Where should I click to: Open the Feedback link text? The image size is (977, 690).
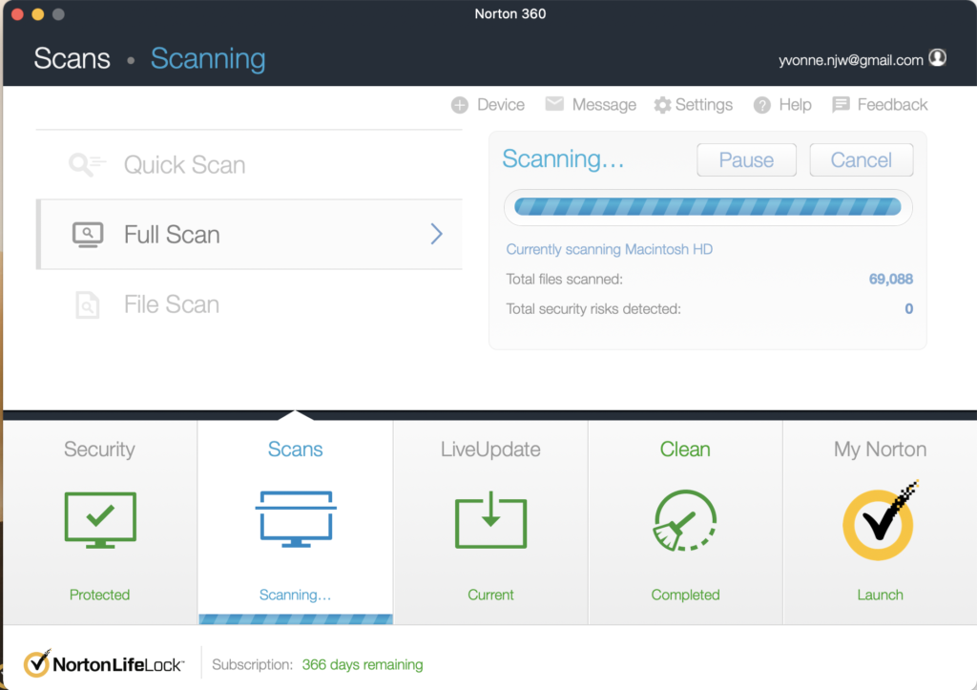coord(892,105)
